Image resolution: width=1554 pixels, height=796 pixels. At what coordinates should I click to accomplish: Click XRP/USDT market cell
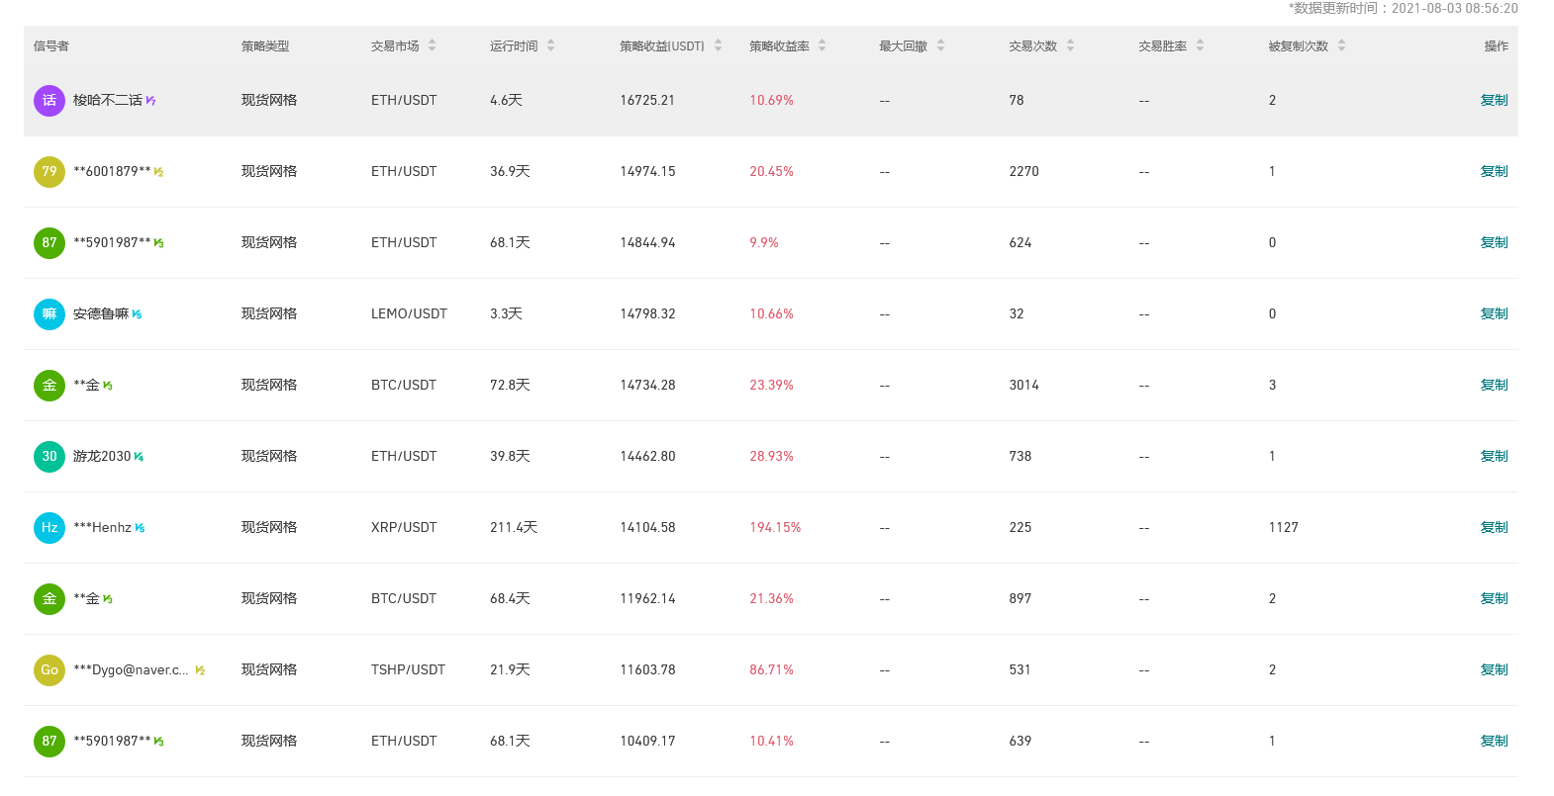point(404,528)
